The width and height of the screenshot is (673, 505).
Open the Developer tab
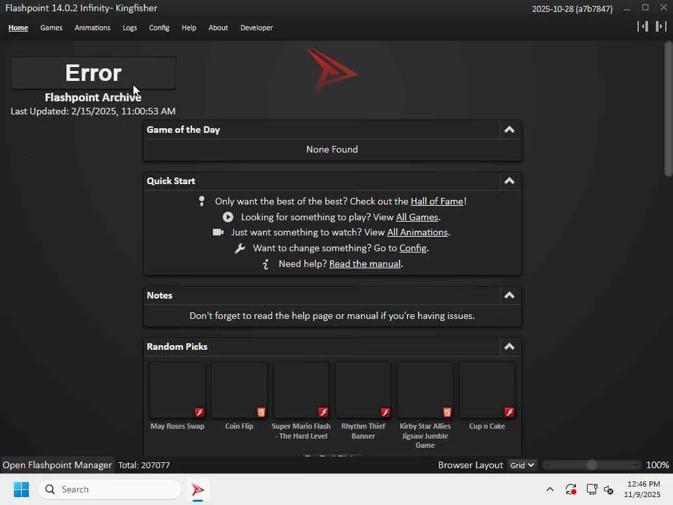[x=256, y=28]
